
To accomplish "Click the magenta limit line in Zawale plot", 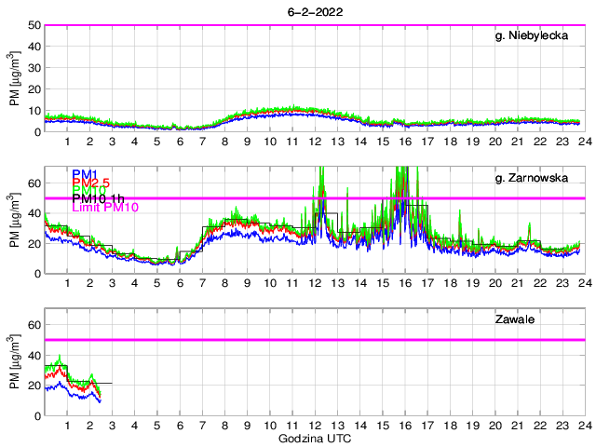I will tap(372, 340).
